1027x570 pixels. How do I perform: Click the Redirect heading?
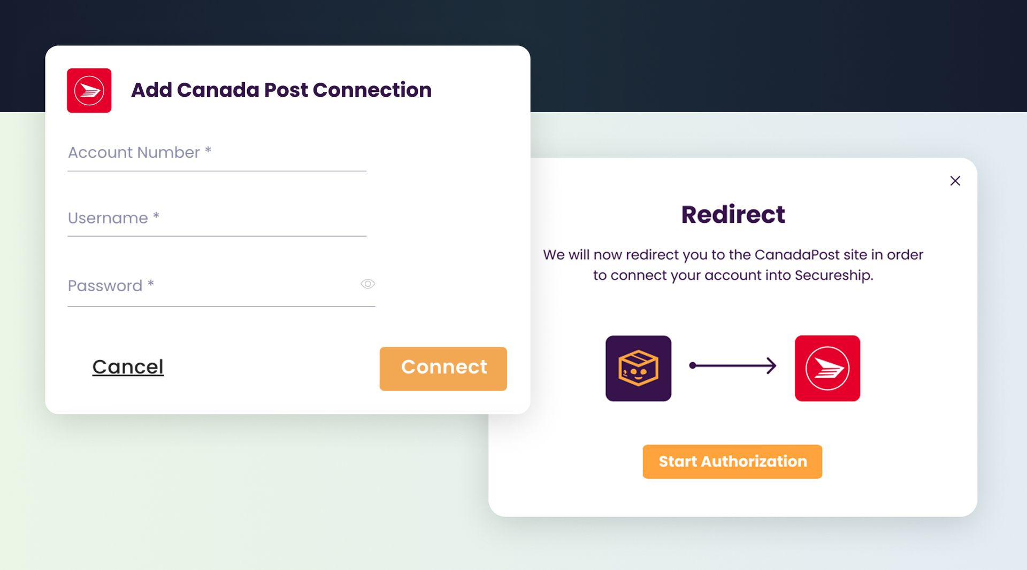tap(732, 214)
